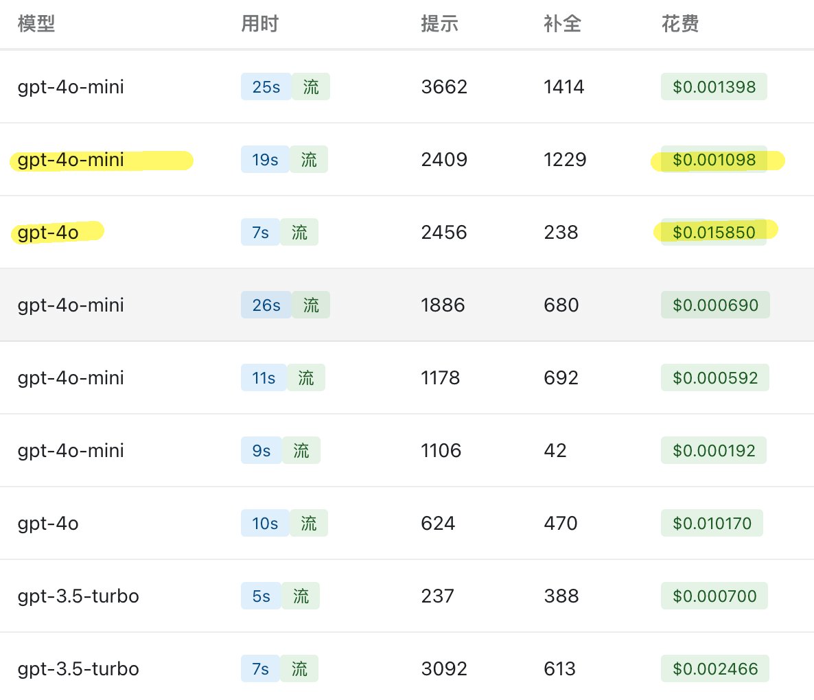This screenshot has height=700, width=814.
Task: Click prompt token value 2409
Action: [444, 159]
